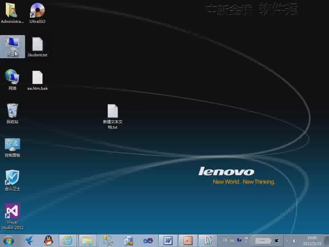The width and height of the screenshot is (329, 247).
Task: Select the Visual Studio 2012 shortcut
Action: pos(13,216)
